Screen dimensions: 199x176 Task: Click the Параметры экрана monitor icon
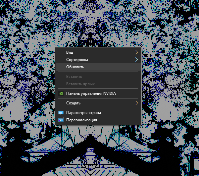pos(61,113)
